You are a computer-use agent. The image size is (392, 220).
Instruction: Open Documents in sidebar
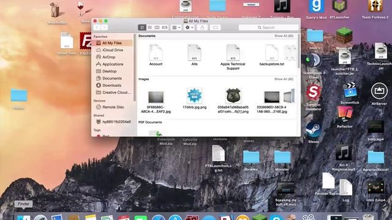click(112, 78)
